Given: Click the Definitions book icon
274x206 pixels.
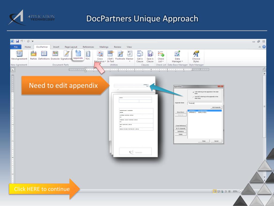Looking at the screenshot, I should (44, 53).
